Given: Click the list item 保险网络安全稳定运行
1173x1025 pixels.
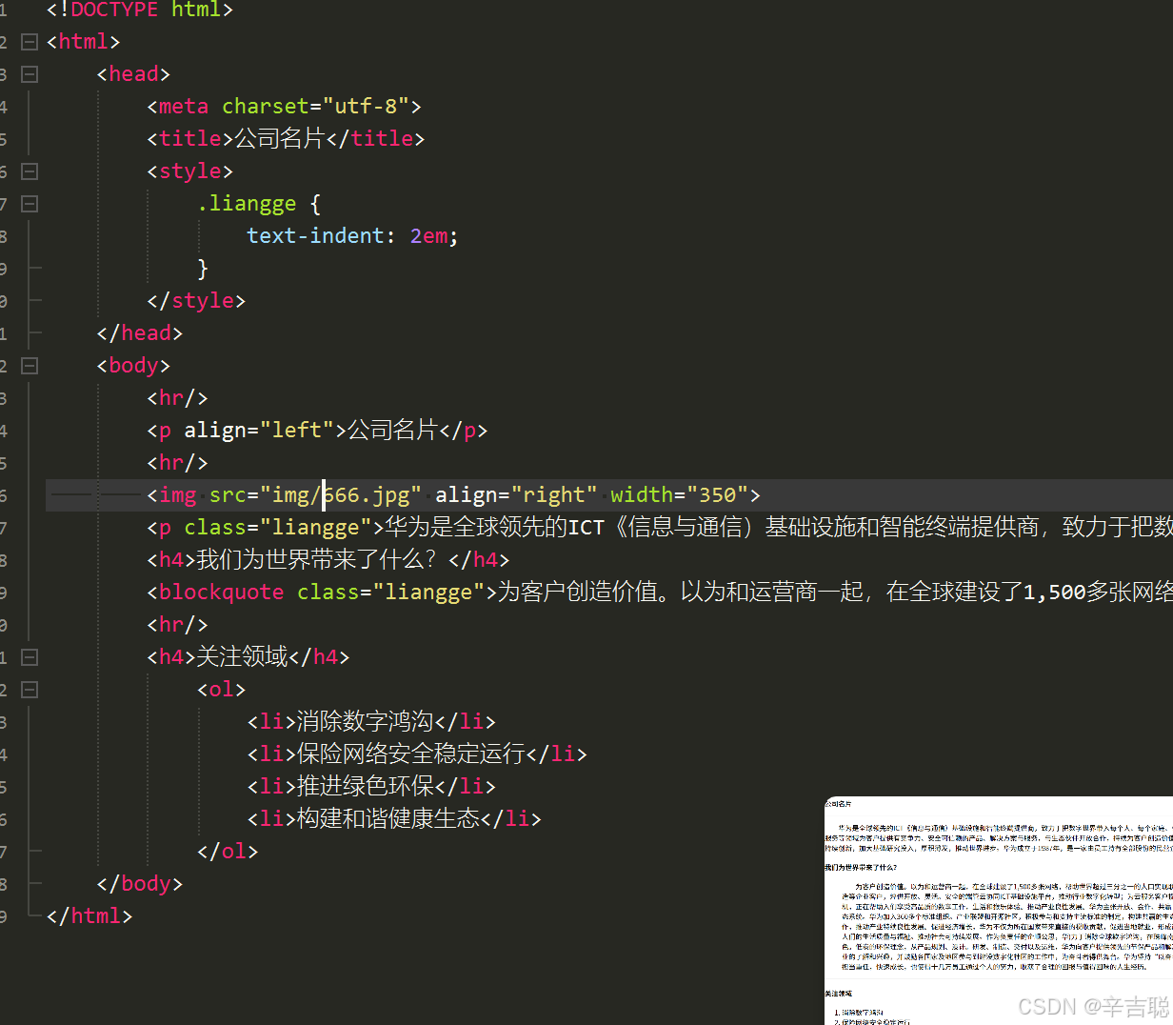Looking at the screenshot, I should point(411,754).
